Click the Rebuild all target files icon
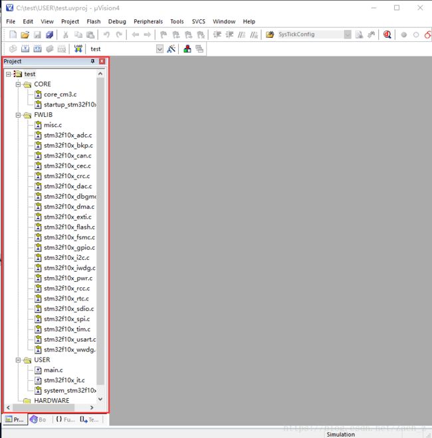The height and width of the screenshot is (438, 432). click(37, 49)
